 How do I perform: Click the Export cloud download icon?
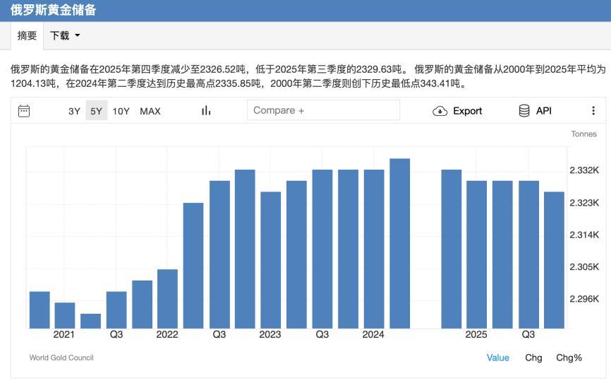click(x=440, y=111)
